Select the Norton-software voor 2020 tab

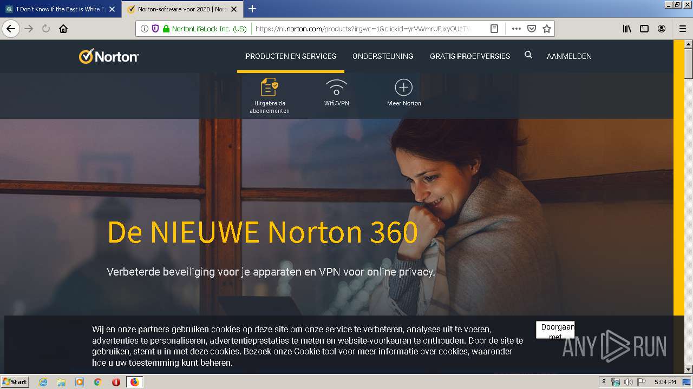click(x=182, y=9)
